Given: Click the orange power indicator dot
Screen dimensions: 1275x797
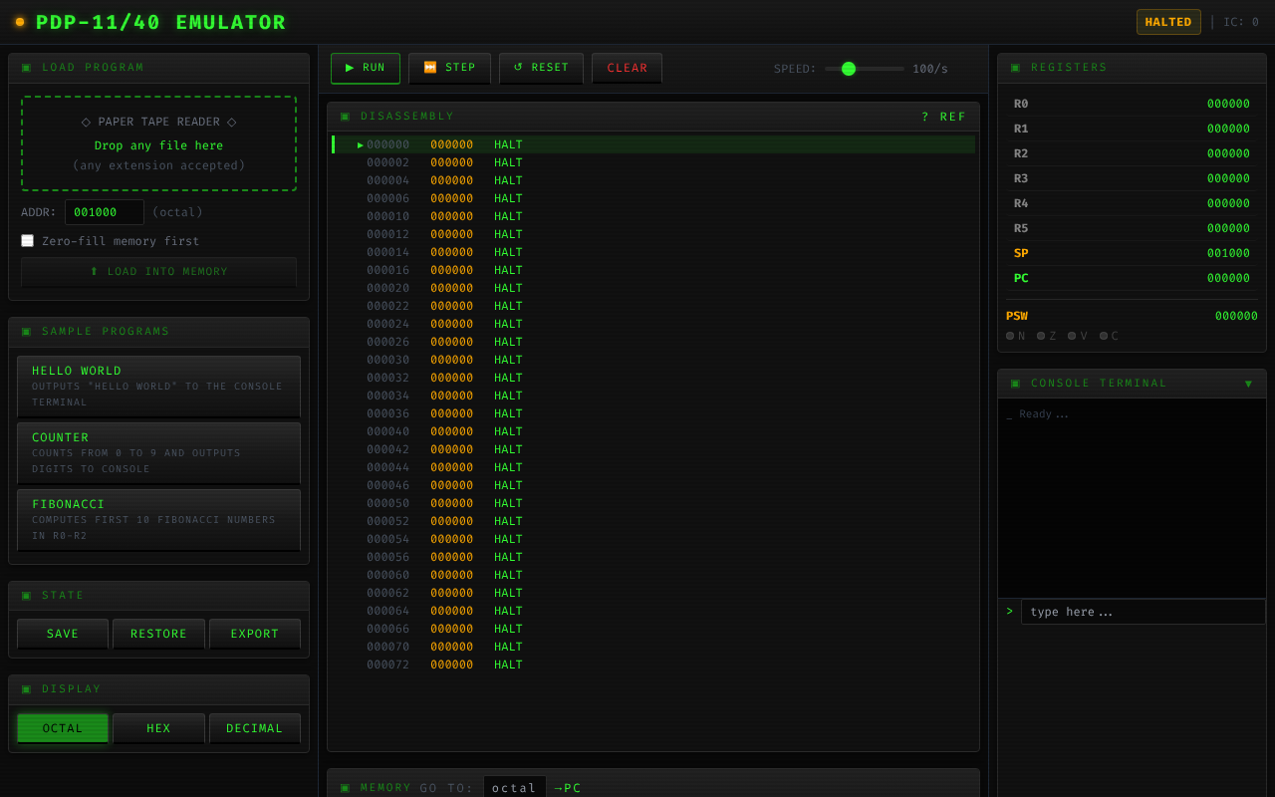Looking at the screenshot, I should coord(20,22).
